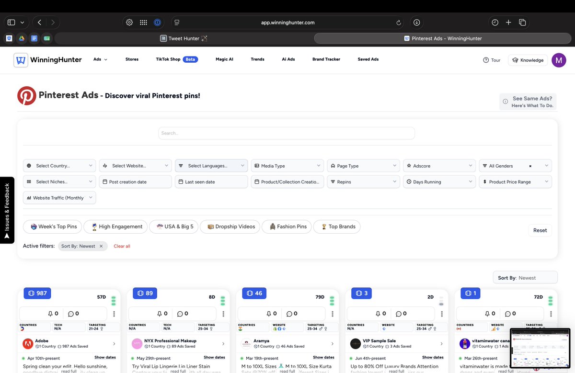Open three-dot menu on Adobe card
This screenshot has width=575, height=373.
[114, 314]
